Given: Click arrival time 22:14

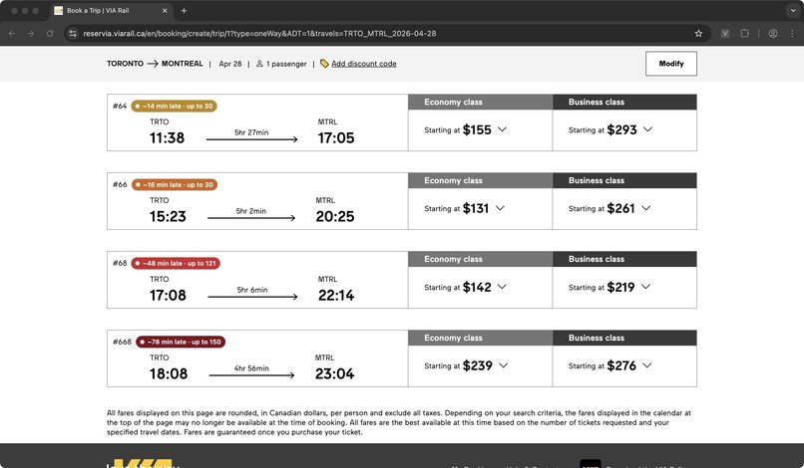Looking at the screenshot, I should (x=336, y=295).
